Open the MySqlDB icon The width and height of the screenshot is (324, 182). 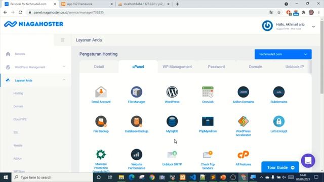coord(172,121)
